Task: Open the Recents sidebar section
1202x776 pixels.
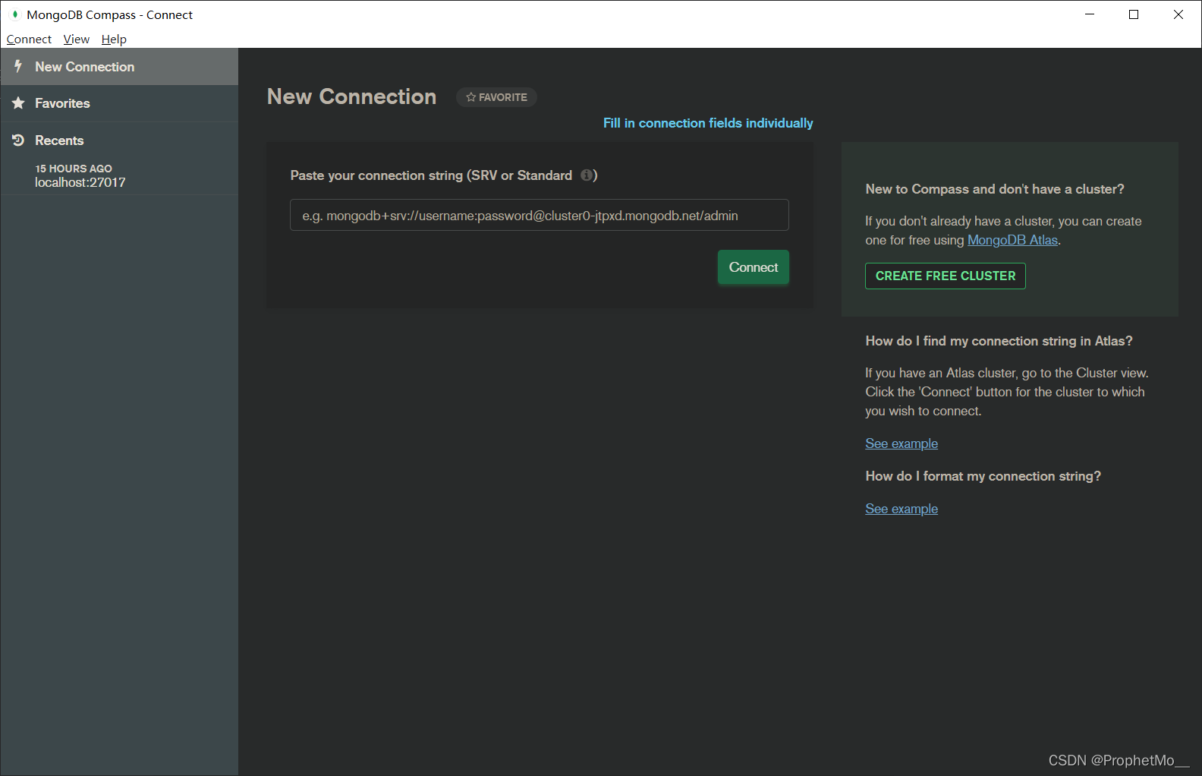Action: pyautogui.click(x=119, y=140)
